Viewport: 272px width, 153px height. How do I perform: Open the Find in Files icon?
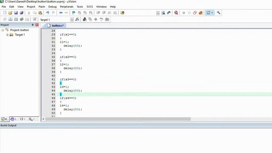tap(122, 13)
